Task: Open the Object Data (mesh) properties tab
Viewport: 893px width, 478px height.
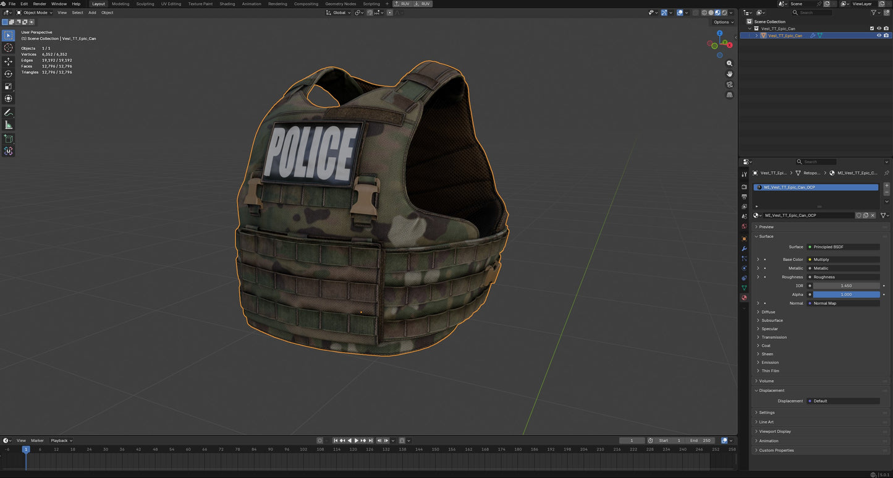Action: click(x=744, y=288)
